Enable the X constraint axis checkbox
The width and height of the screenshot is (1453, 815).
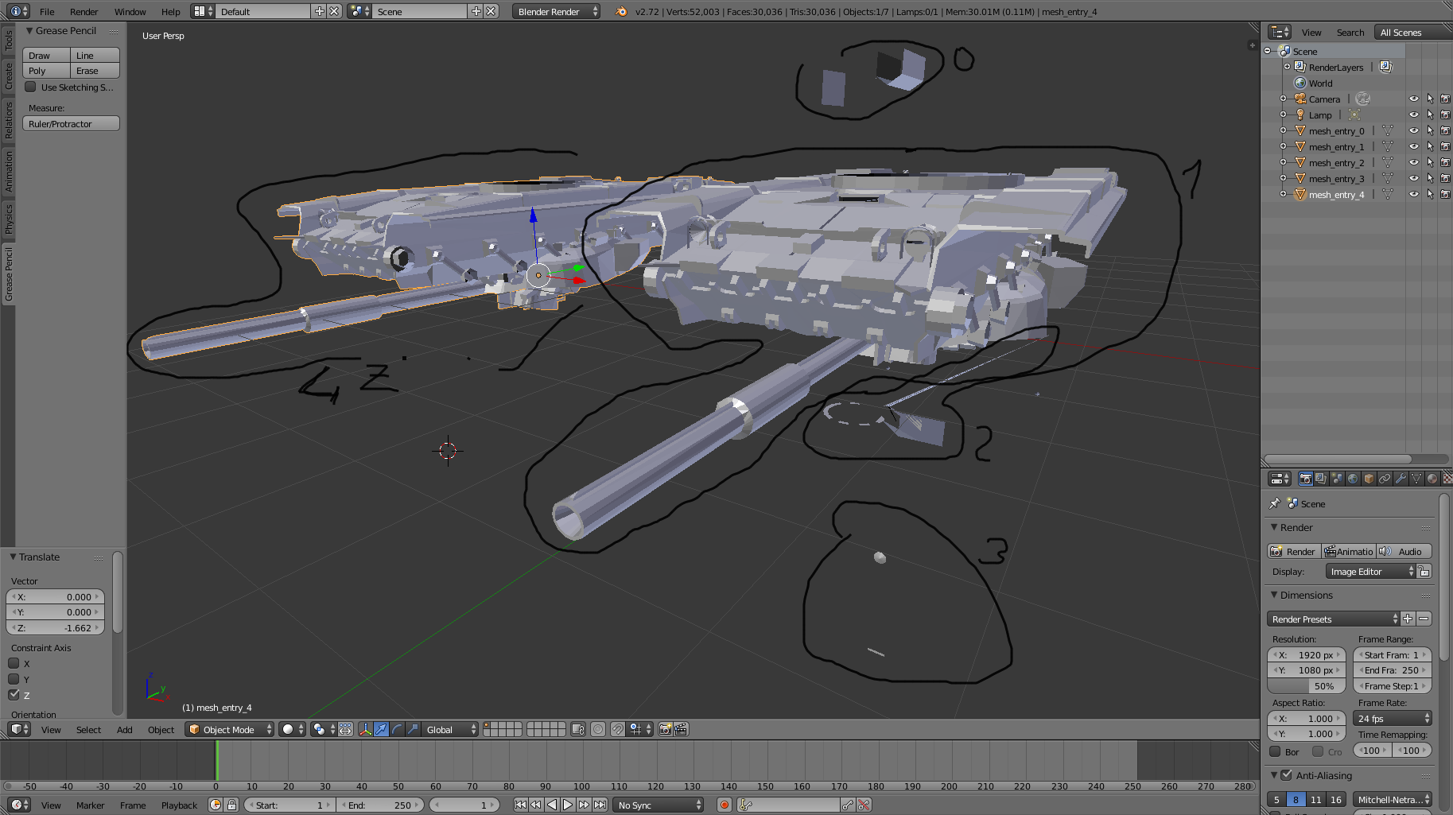pyautogui.click(x=14, y=663)
